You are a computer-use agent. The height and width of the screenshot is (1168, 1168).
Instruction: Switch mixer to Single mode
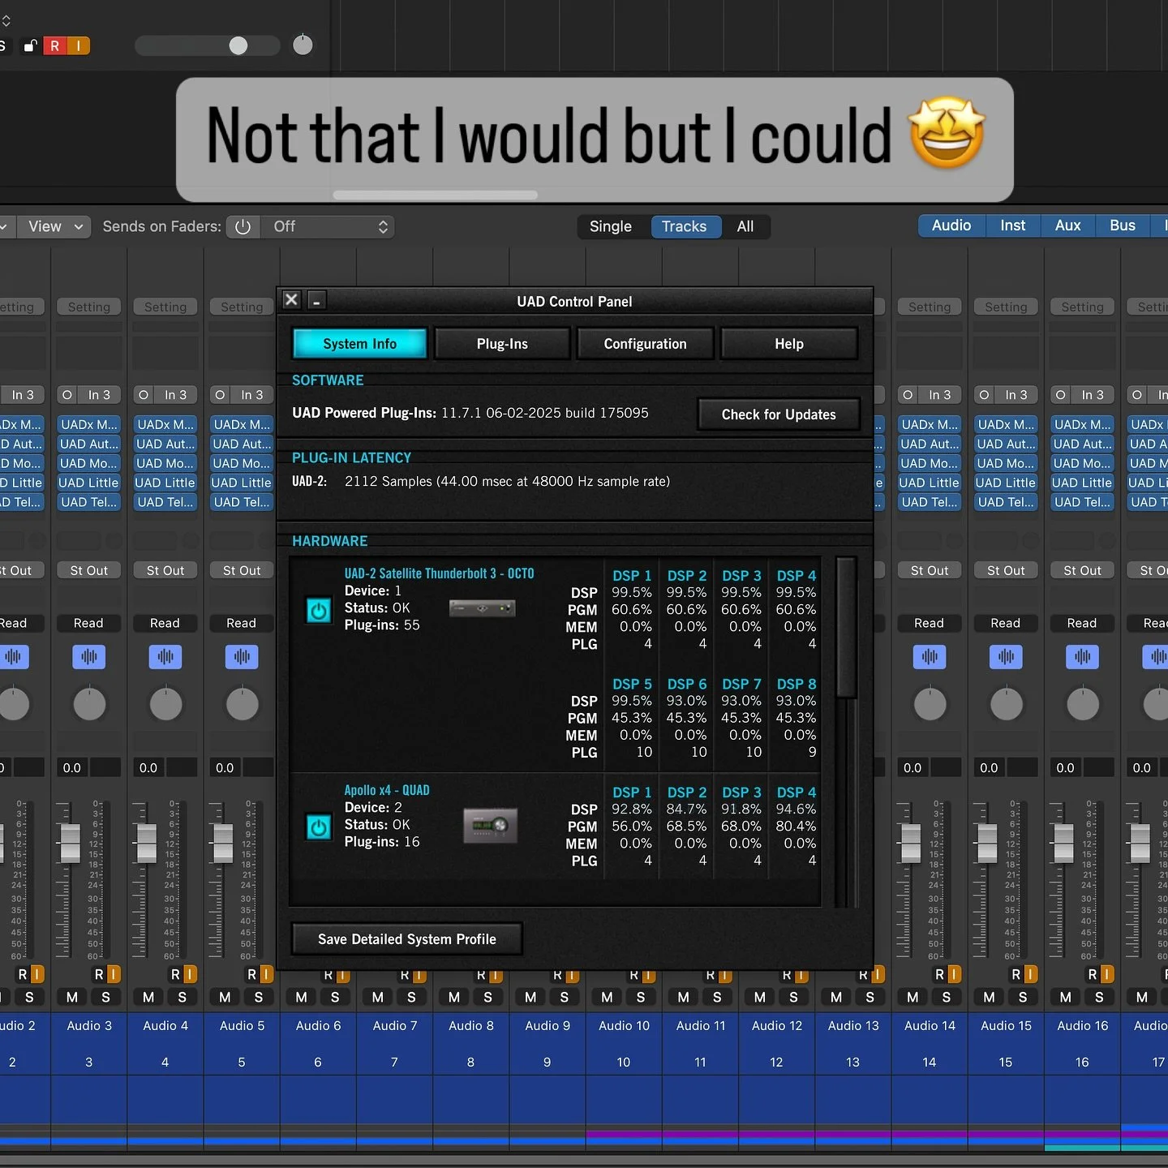pyautogui.click(x=610, y=227)
